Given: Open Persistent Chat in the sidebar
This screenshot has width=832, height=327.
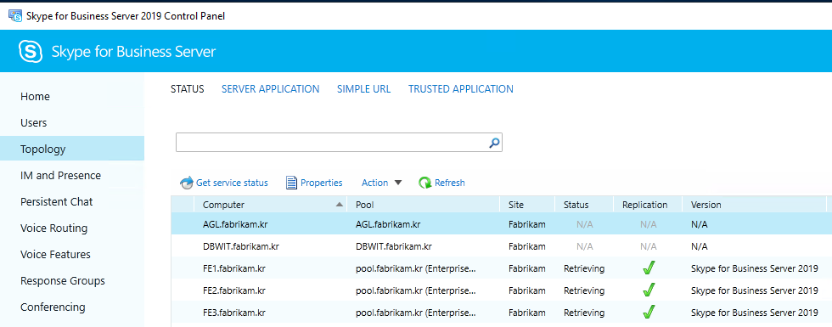Looking at the screenshot, I should (x=57, y=202).
